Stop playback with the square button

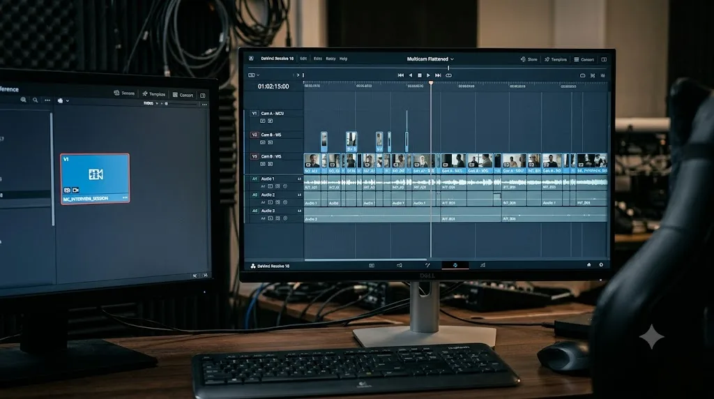[x=419, y=75]
